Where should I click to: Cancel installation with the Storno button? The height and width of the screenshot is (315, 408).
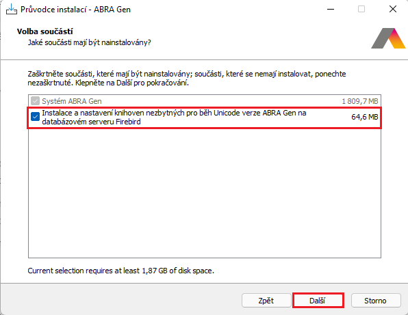pyautogui.click(x=375, y=301)
